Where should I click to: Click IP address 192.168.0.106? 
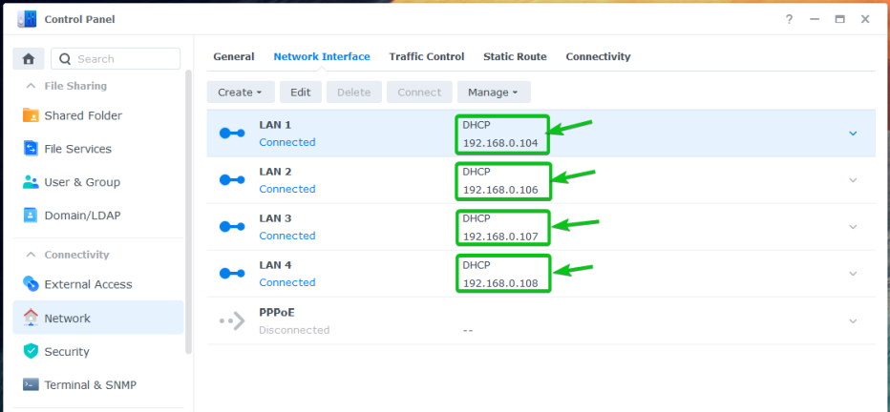(500, 190)
